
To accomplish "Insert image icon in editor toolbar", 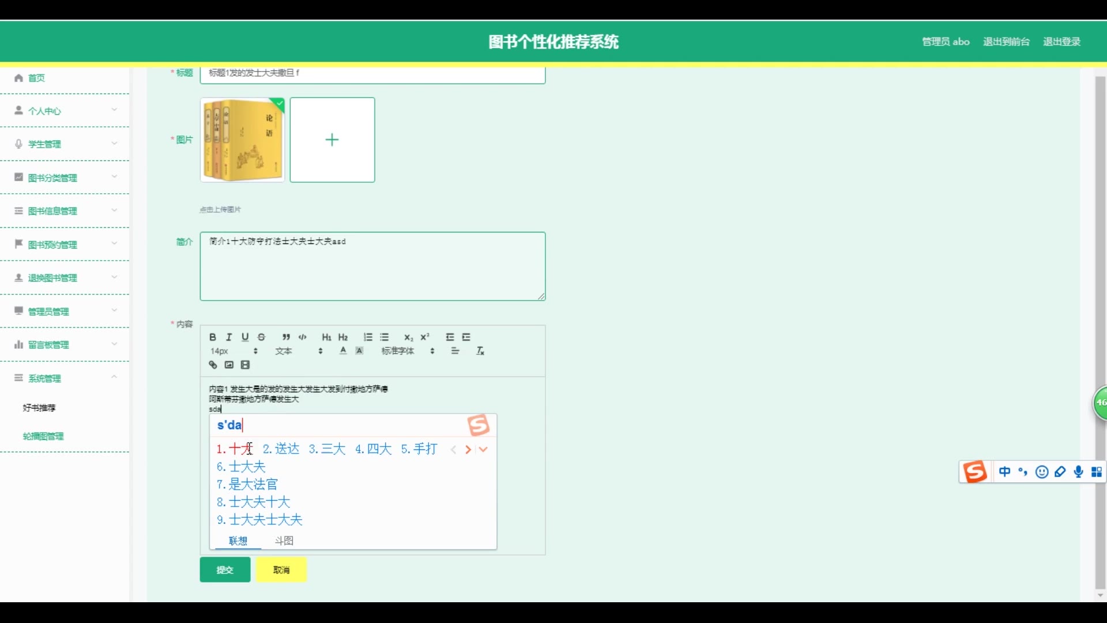I will [229, 365].
